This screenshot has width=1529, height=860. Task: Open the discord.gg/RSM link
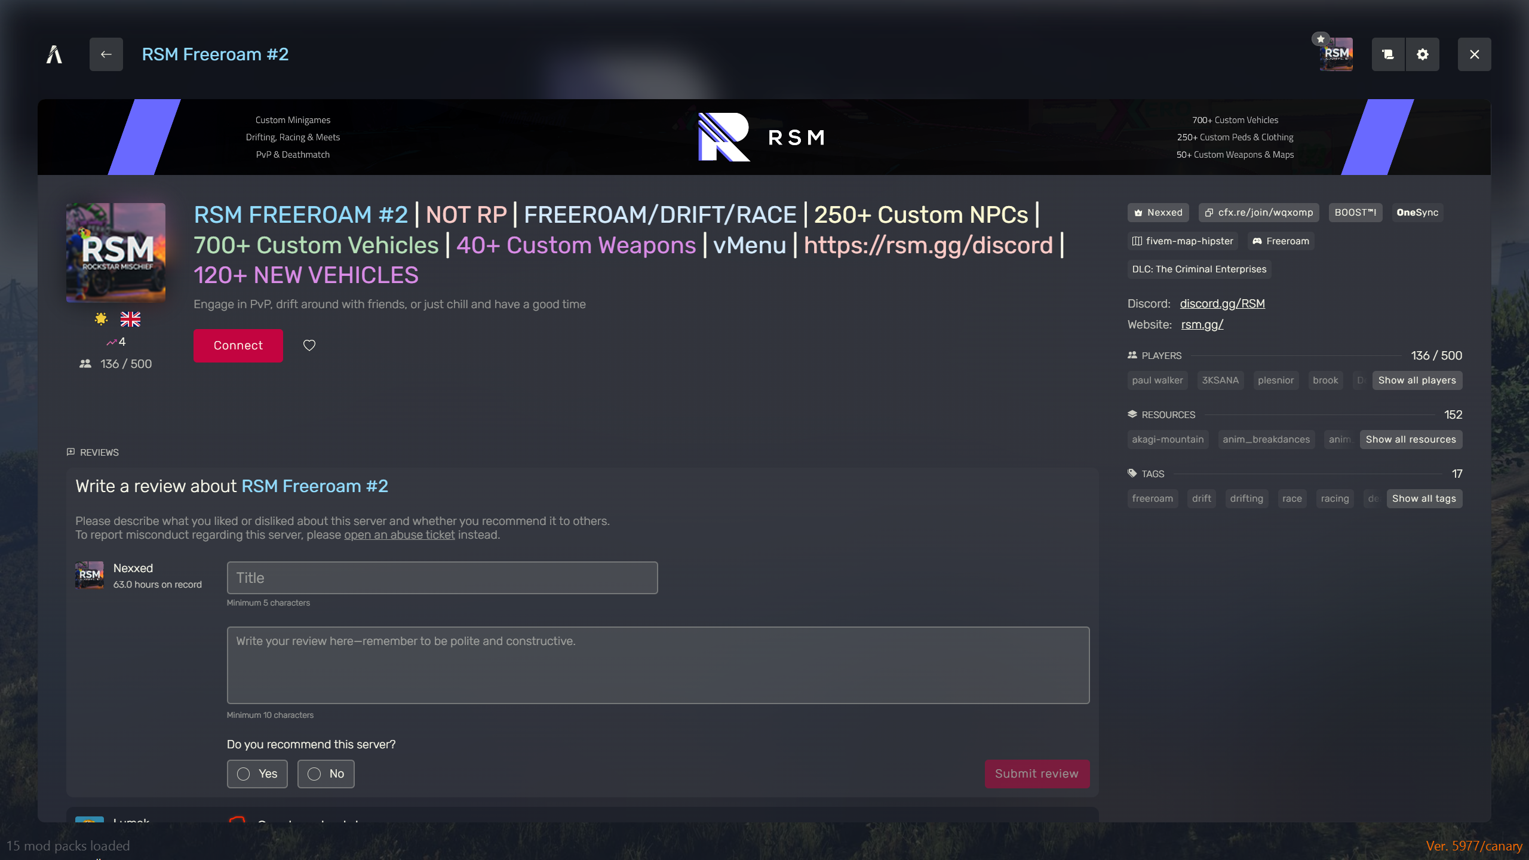pyautogui.click(x=1222, y=303)
